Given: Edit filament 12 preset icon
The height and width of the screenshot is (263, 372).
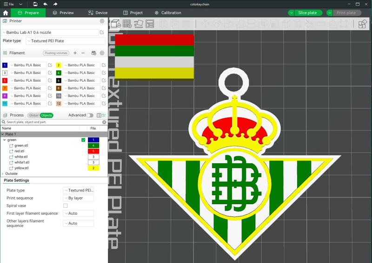Looking at the screenshot, I should pyautogui.click(x=104, y=103).
